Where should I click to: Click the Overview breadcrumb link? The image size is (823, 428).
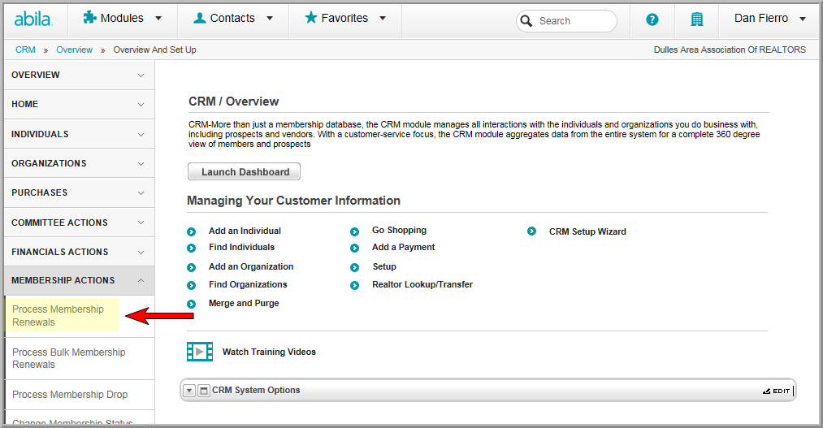coord(75,50)
